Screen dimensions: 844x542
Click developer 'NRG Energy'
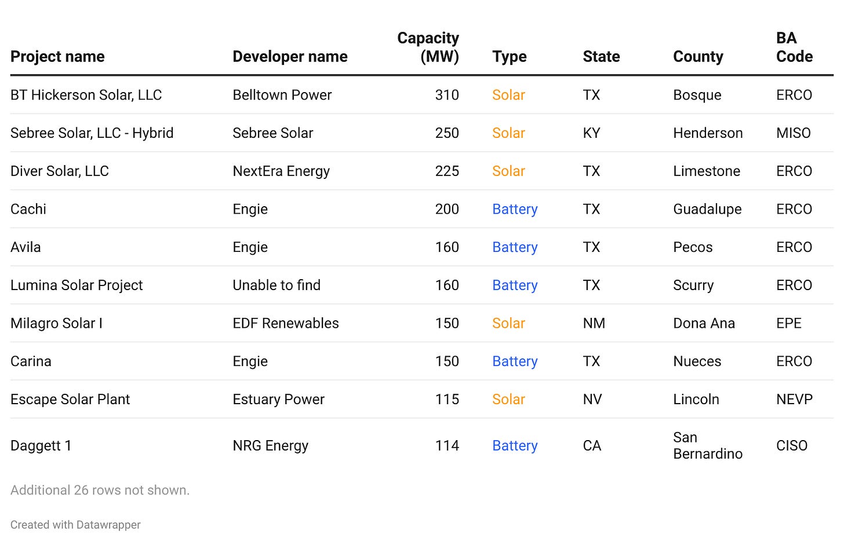270,446
